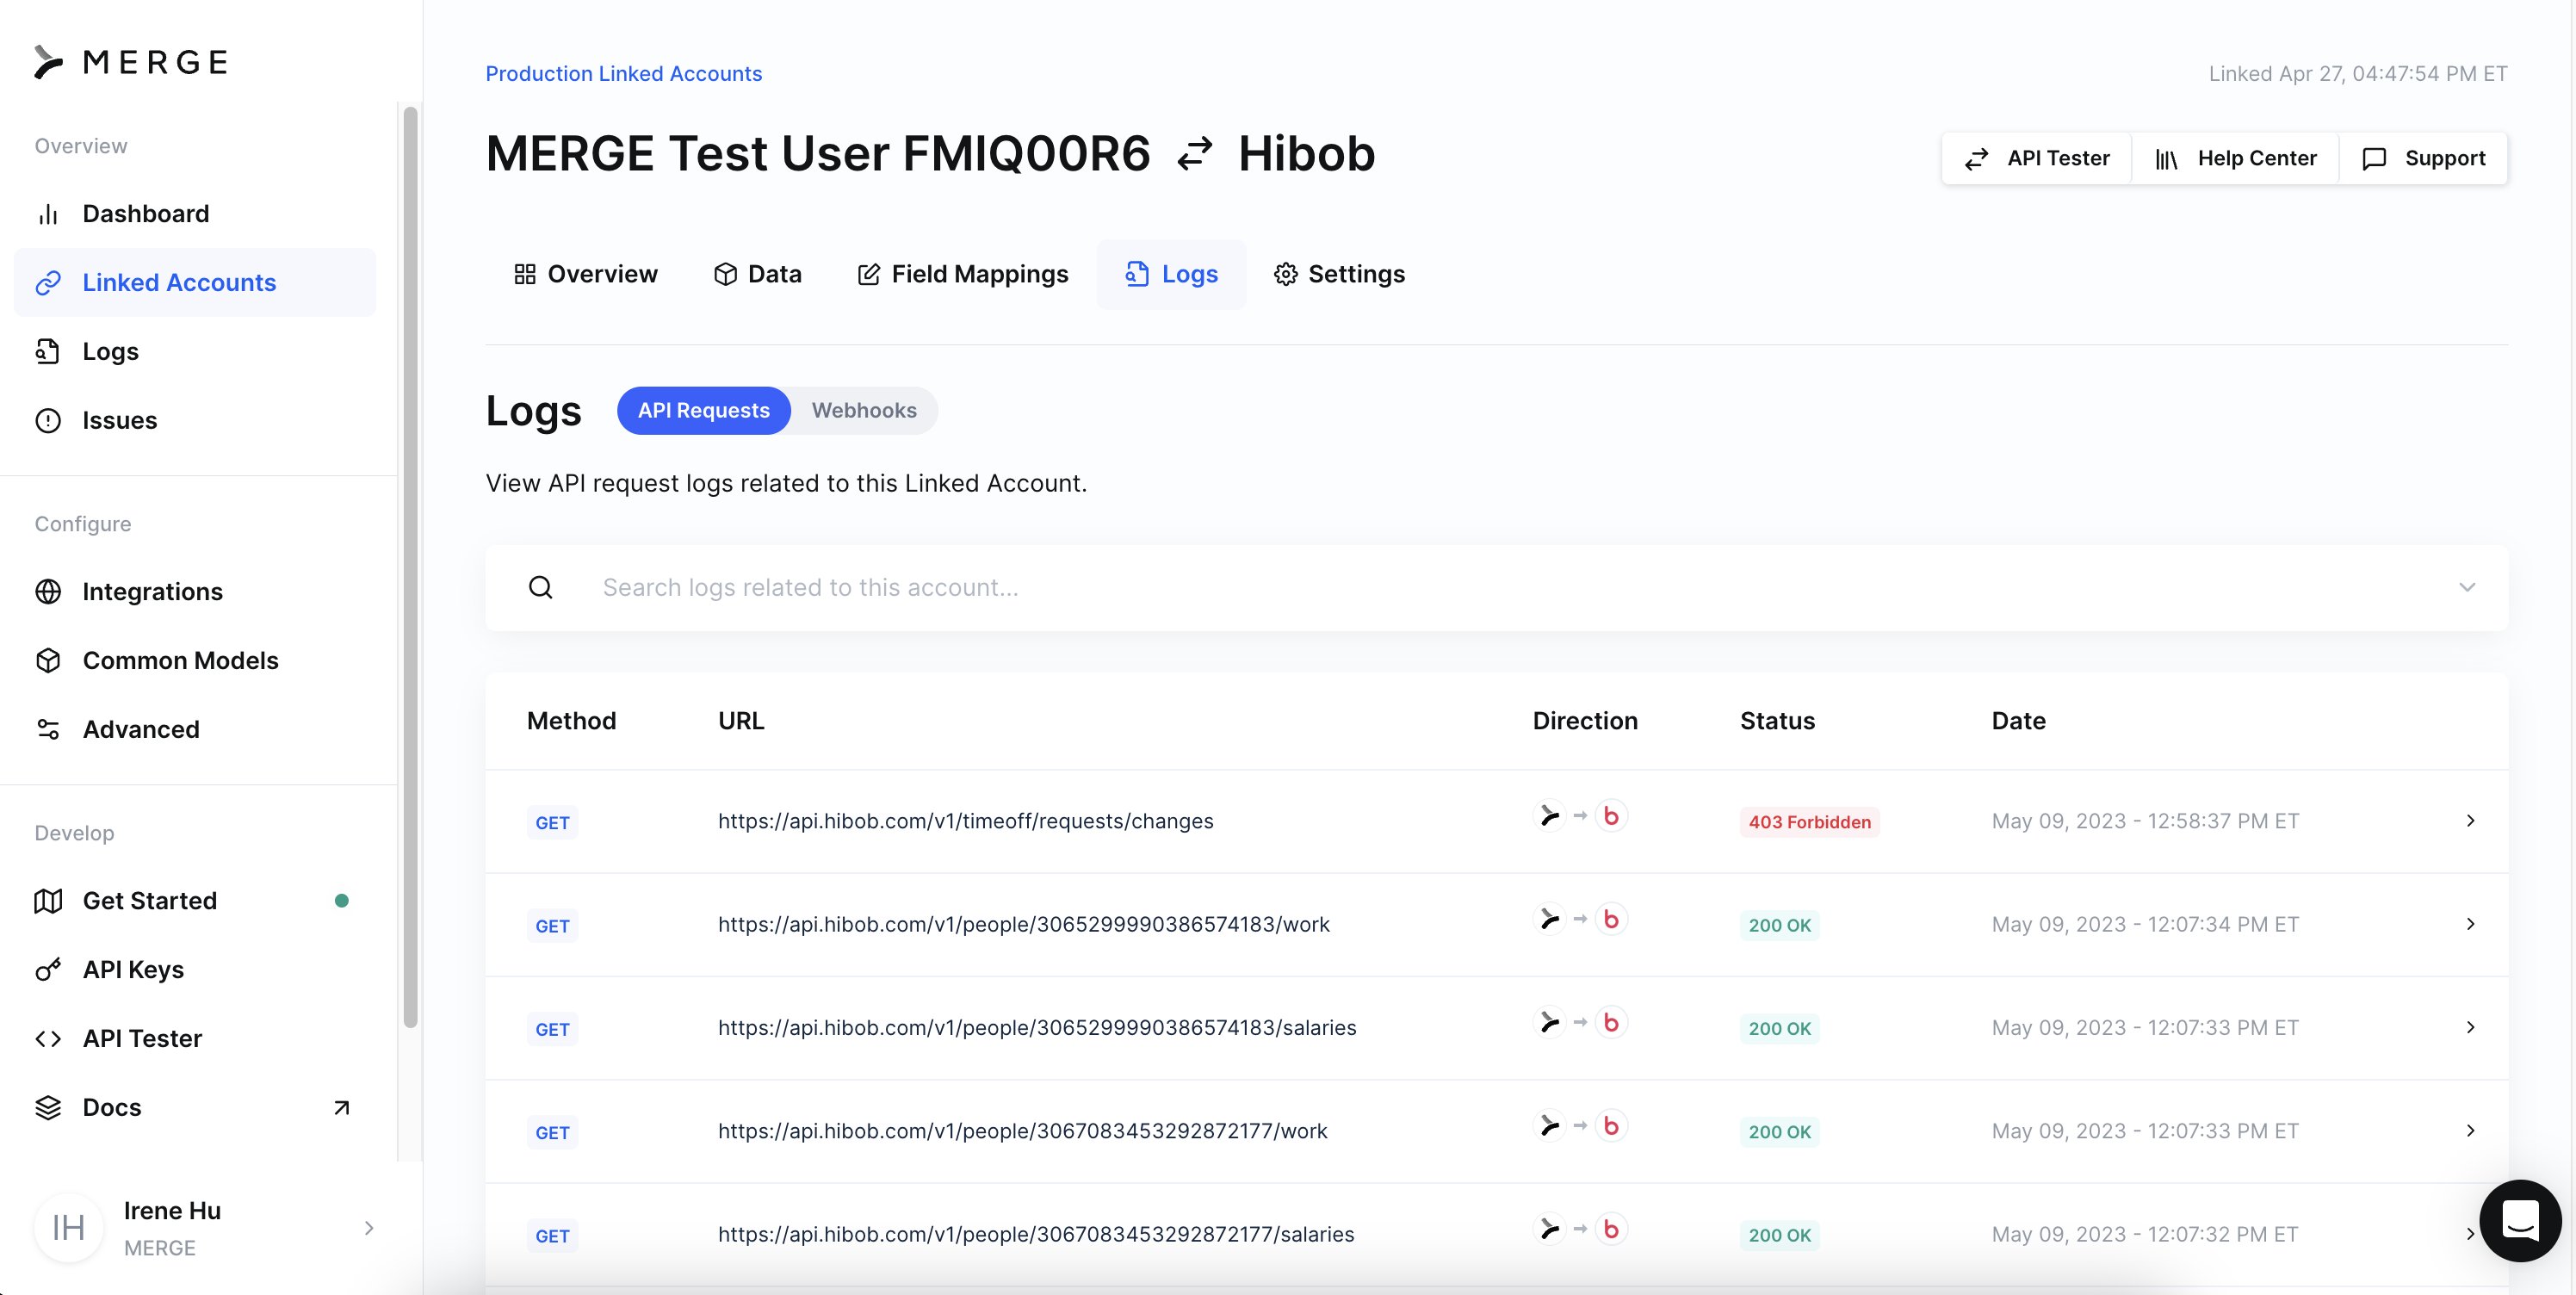Click the Issues alert circle icon
Viewport: 2576px width, 1295px height.
tap(48, 420)
